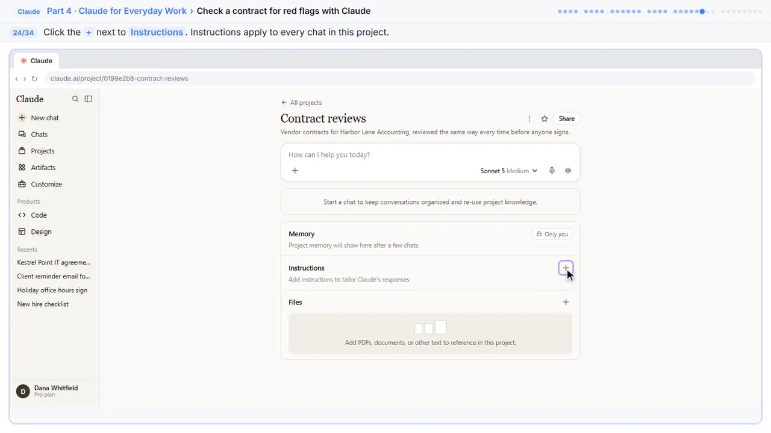This screenshot has height=433, width=771.
Task: Go back to All projects
Action: 301,103
